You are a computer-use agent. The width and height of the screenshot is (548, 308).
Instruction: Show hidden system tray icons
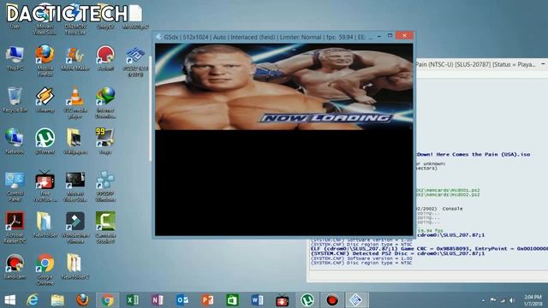[x=483, y=300]
